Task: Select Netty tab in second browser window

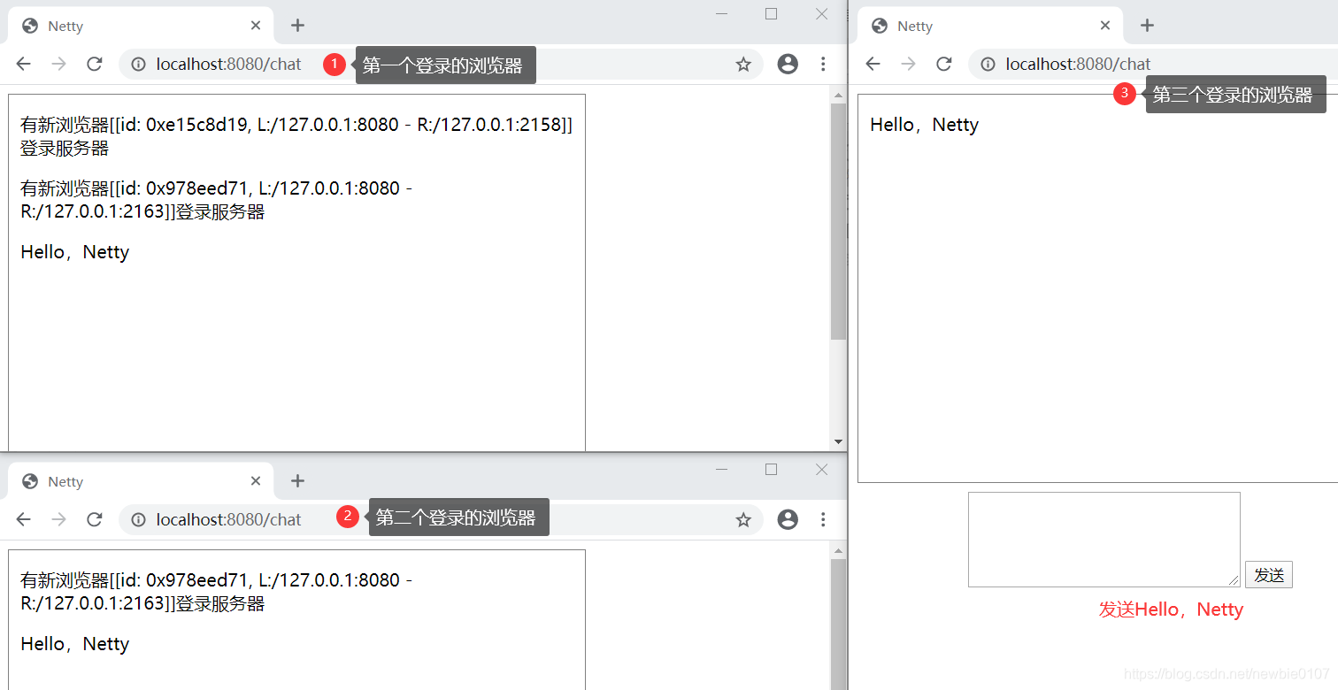Action: [x=142, y=481]
